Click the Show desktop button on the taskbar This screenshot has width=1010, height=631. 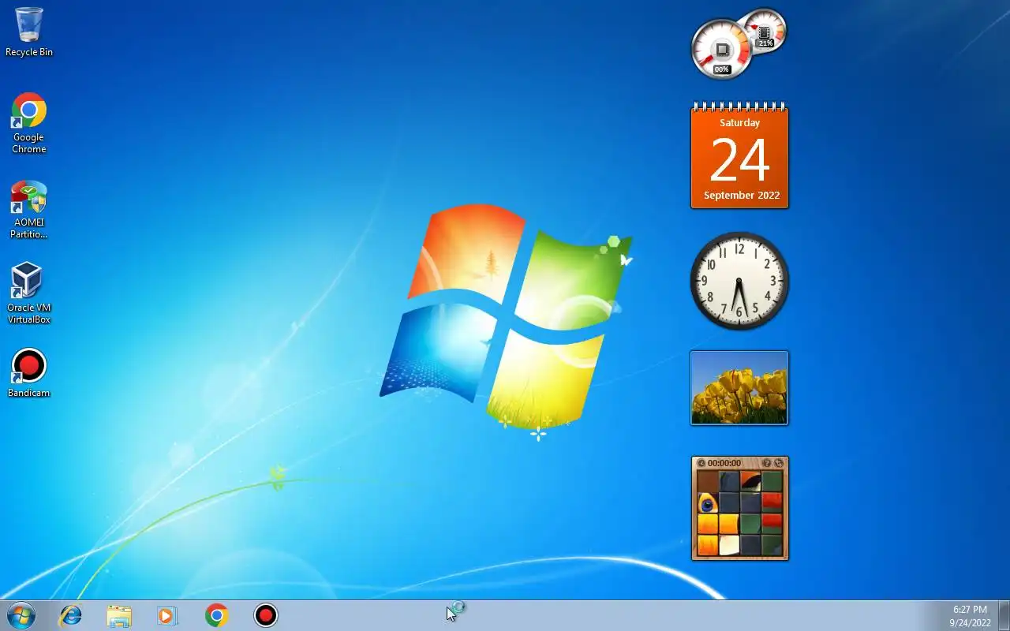point(1004,615)
